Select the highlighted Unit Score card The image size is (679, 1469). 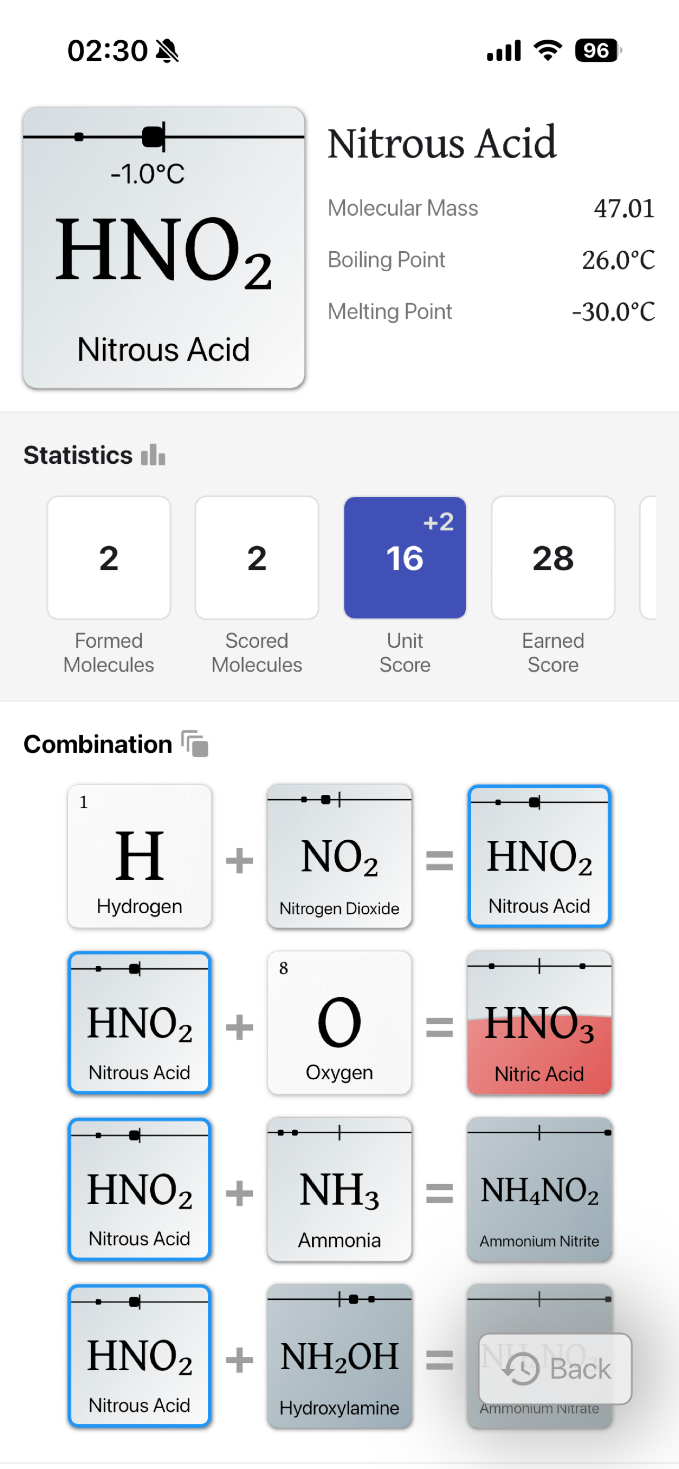coord(405,558)
